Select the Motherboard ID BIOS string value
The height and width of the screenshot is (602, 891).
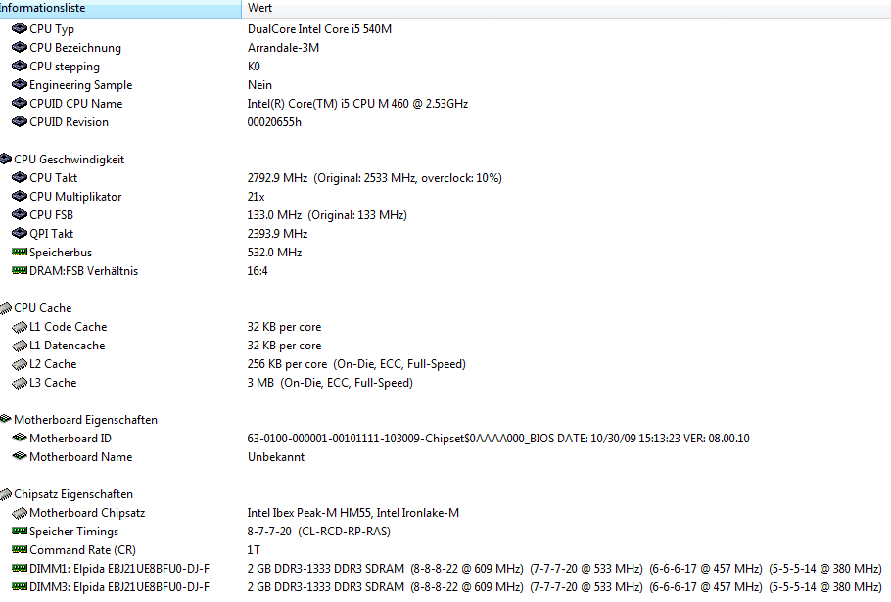pyautogui.click(x=497, y=439)
